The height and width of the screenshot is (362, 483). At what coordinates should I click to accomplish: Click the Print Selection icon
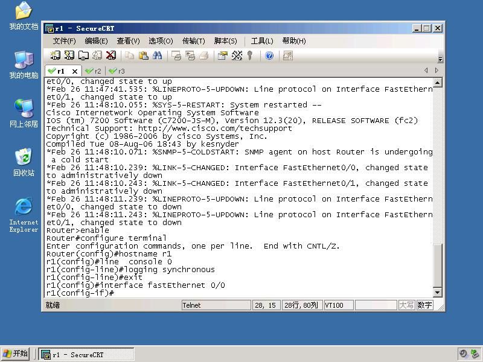click(190, 56)
